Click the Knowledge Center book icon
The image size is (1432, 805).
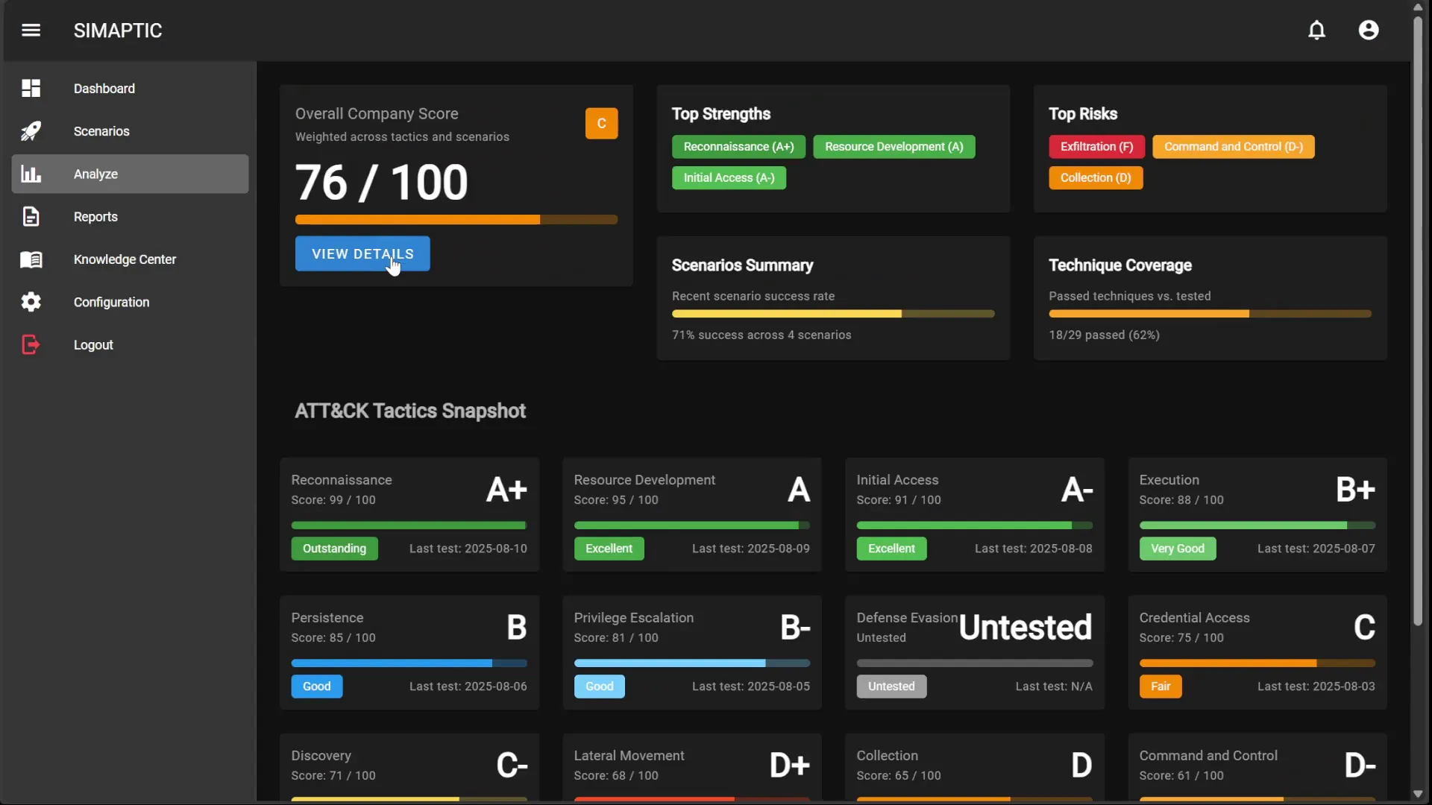click(x=31, y=259)
